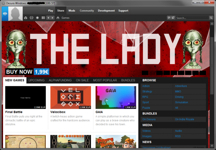Select the Store tab
Screen dimensions: 216x150
(61, 11)
